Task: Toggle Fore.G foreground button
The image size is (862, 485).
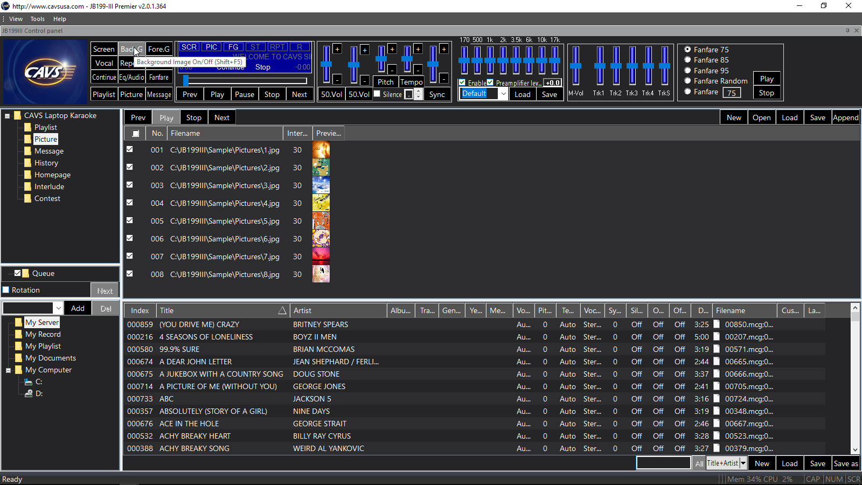Action: [159, 49]
